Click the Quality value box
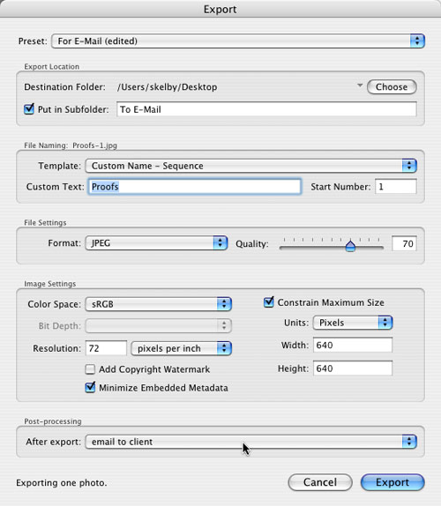 click(x=404, y=243)
